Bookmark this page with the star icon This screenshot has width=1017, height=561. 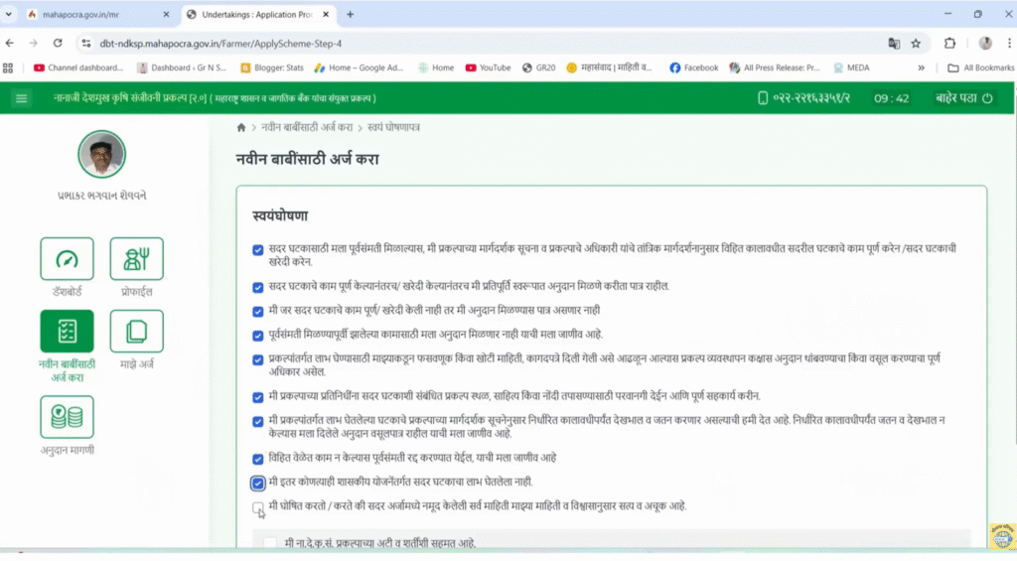(916, 44)
